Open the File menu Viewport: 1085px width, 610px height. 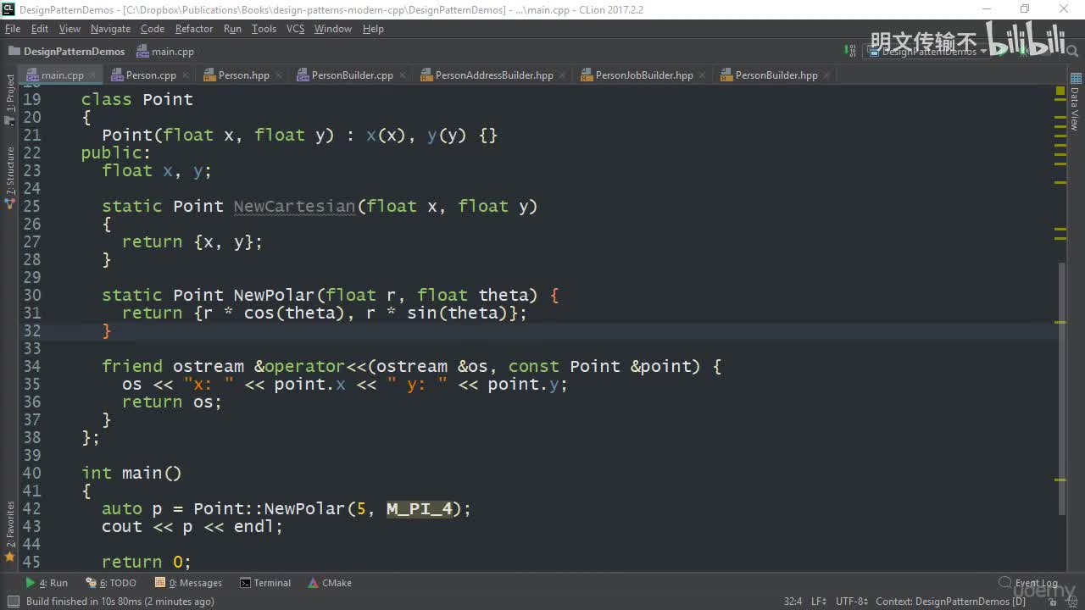point(13,29)
